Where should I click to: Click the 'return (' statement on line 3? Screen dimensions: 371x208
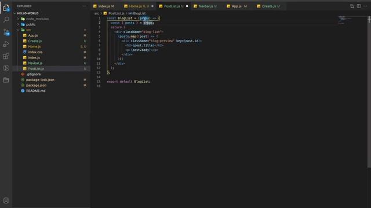pyautogui.click(x=118, y=27)
